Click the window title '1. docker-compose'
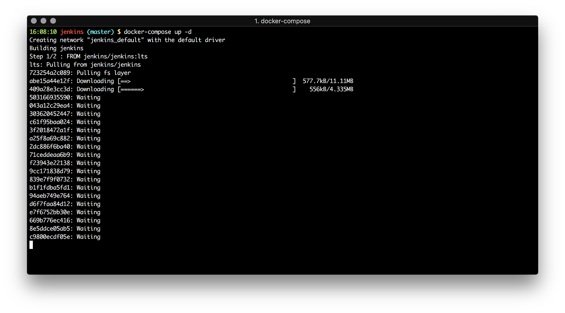Viewport: 565px width, 313px height. [282, 21]
